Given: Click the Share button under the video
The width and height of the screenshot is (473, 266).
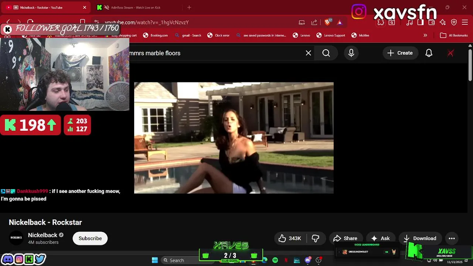Looking at the screenshot, I should [346, 238].
